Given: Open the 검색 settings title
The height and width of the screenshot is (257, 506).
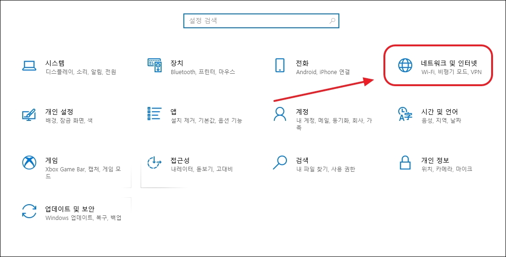Looking at the screenshot, I should coord(302,160).
